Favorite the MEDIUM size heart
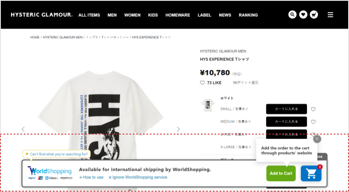This screenshot has height=192, width=349. 313,122
